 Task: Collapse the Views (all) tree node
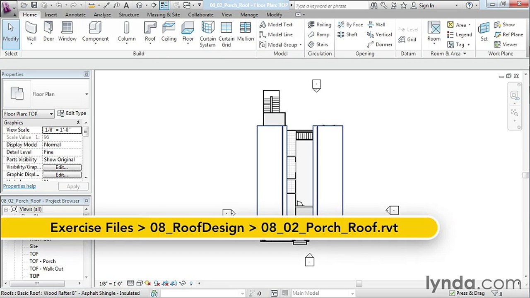tap(6, 209)
